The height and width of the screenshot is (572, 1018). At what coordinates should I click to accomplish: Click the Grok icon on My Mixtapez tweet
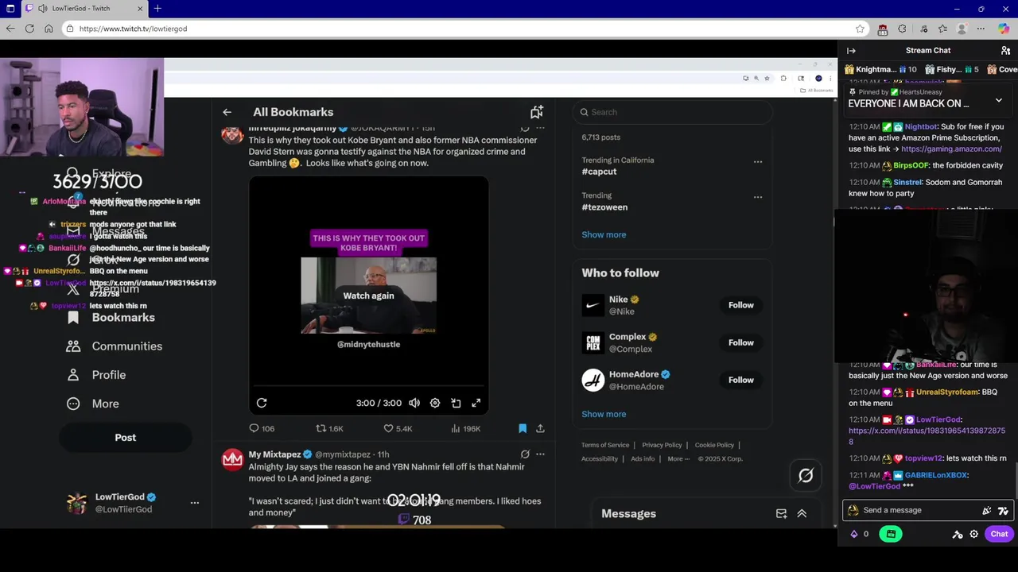point(525,454)
